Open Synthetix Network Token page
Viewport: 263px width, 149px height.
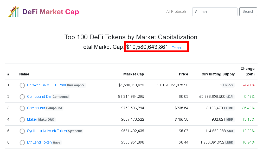(x=47, y=131)
